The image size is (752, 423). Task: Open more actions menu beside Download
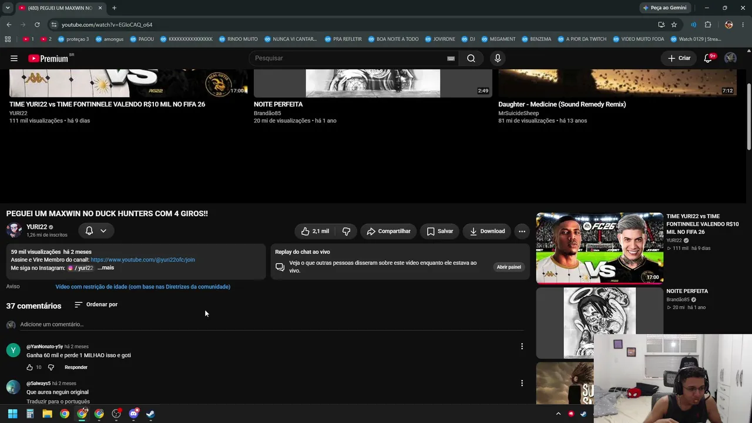pyautogui.click(x=522, y=231)
